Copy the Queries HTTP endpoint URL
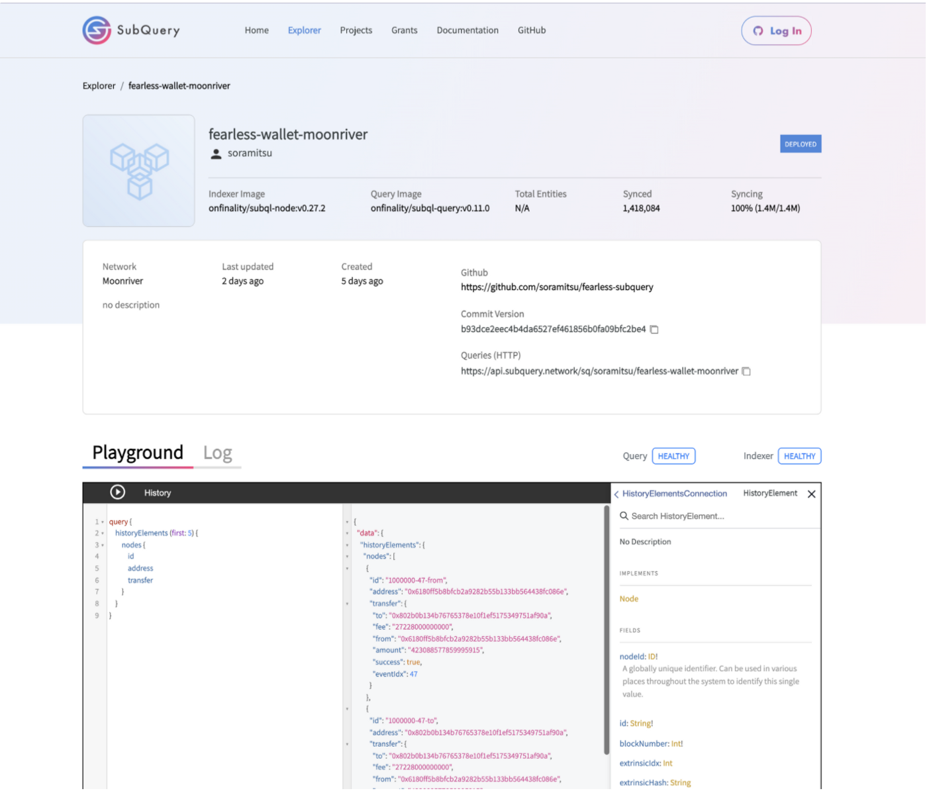This screenshot has height=797, width=927. [746, 371]
